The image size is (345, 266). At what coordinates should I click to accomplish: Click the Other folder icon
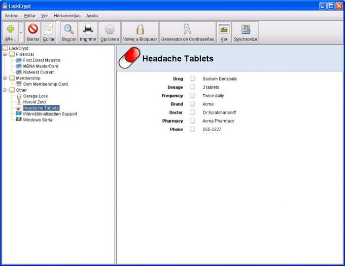12,90
